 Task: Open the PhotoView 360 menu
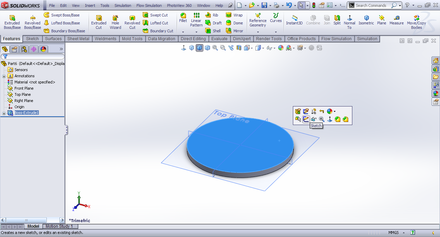[179, 5]
